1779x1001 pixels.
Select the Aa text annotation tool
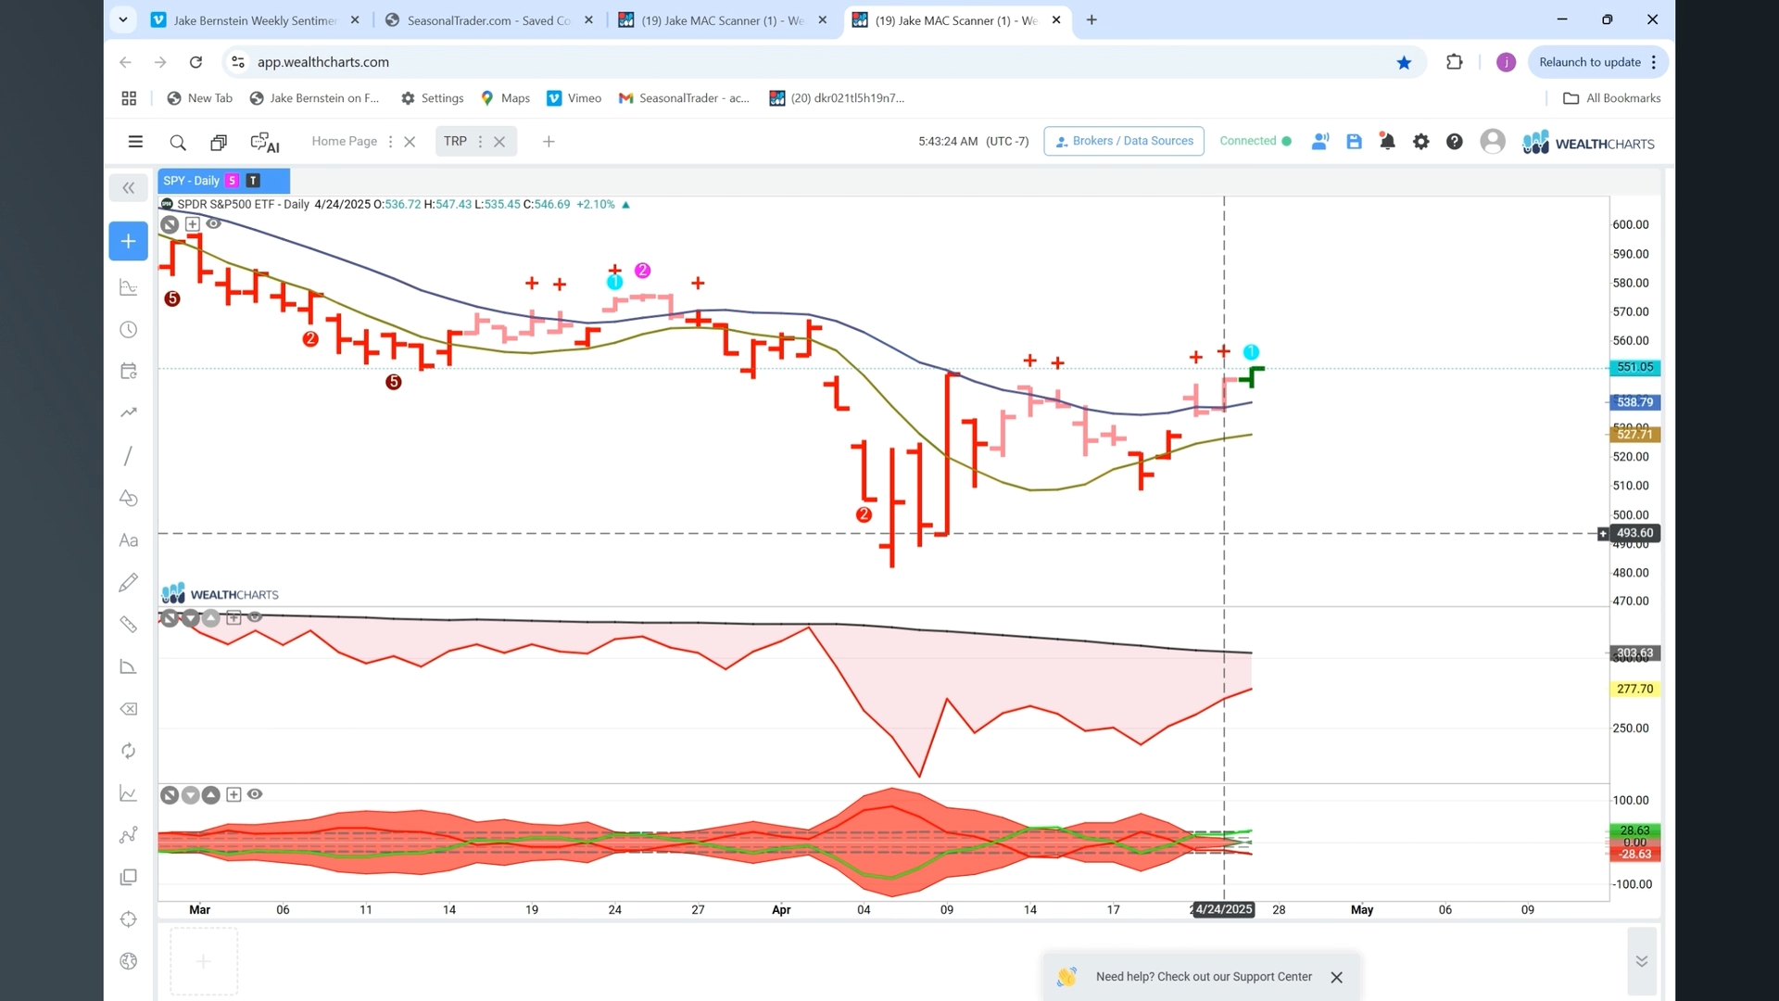point(129,540)
